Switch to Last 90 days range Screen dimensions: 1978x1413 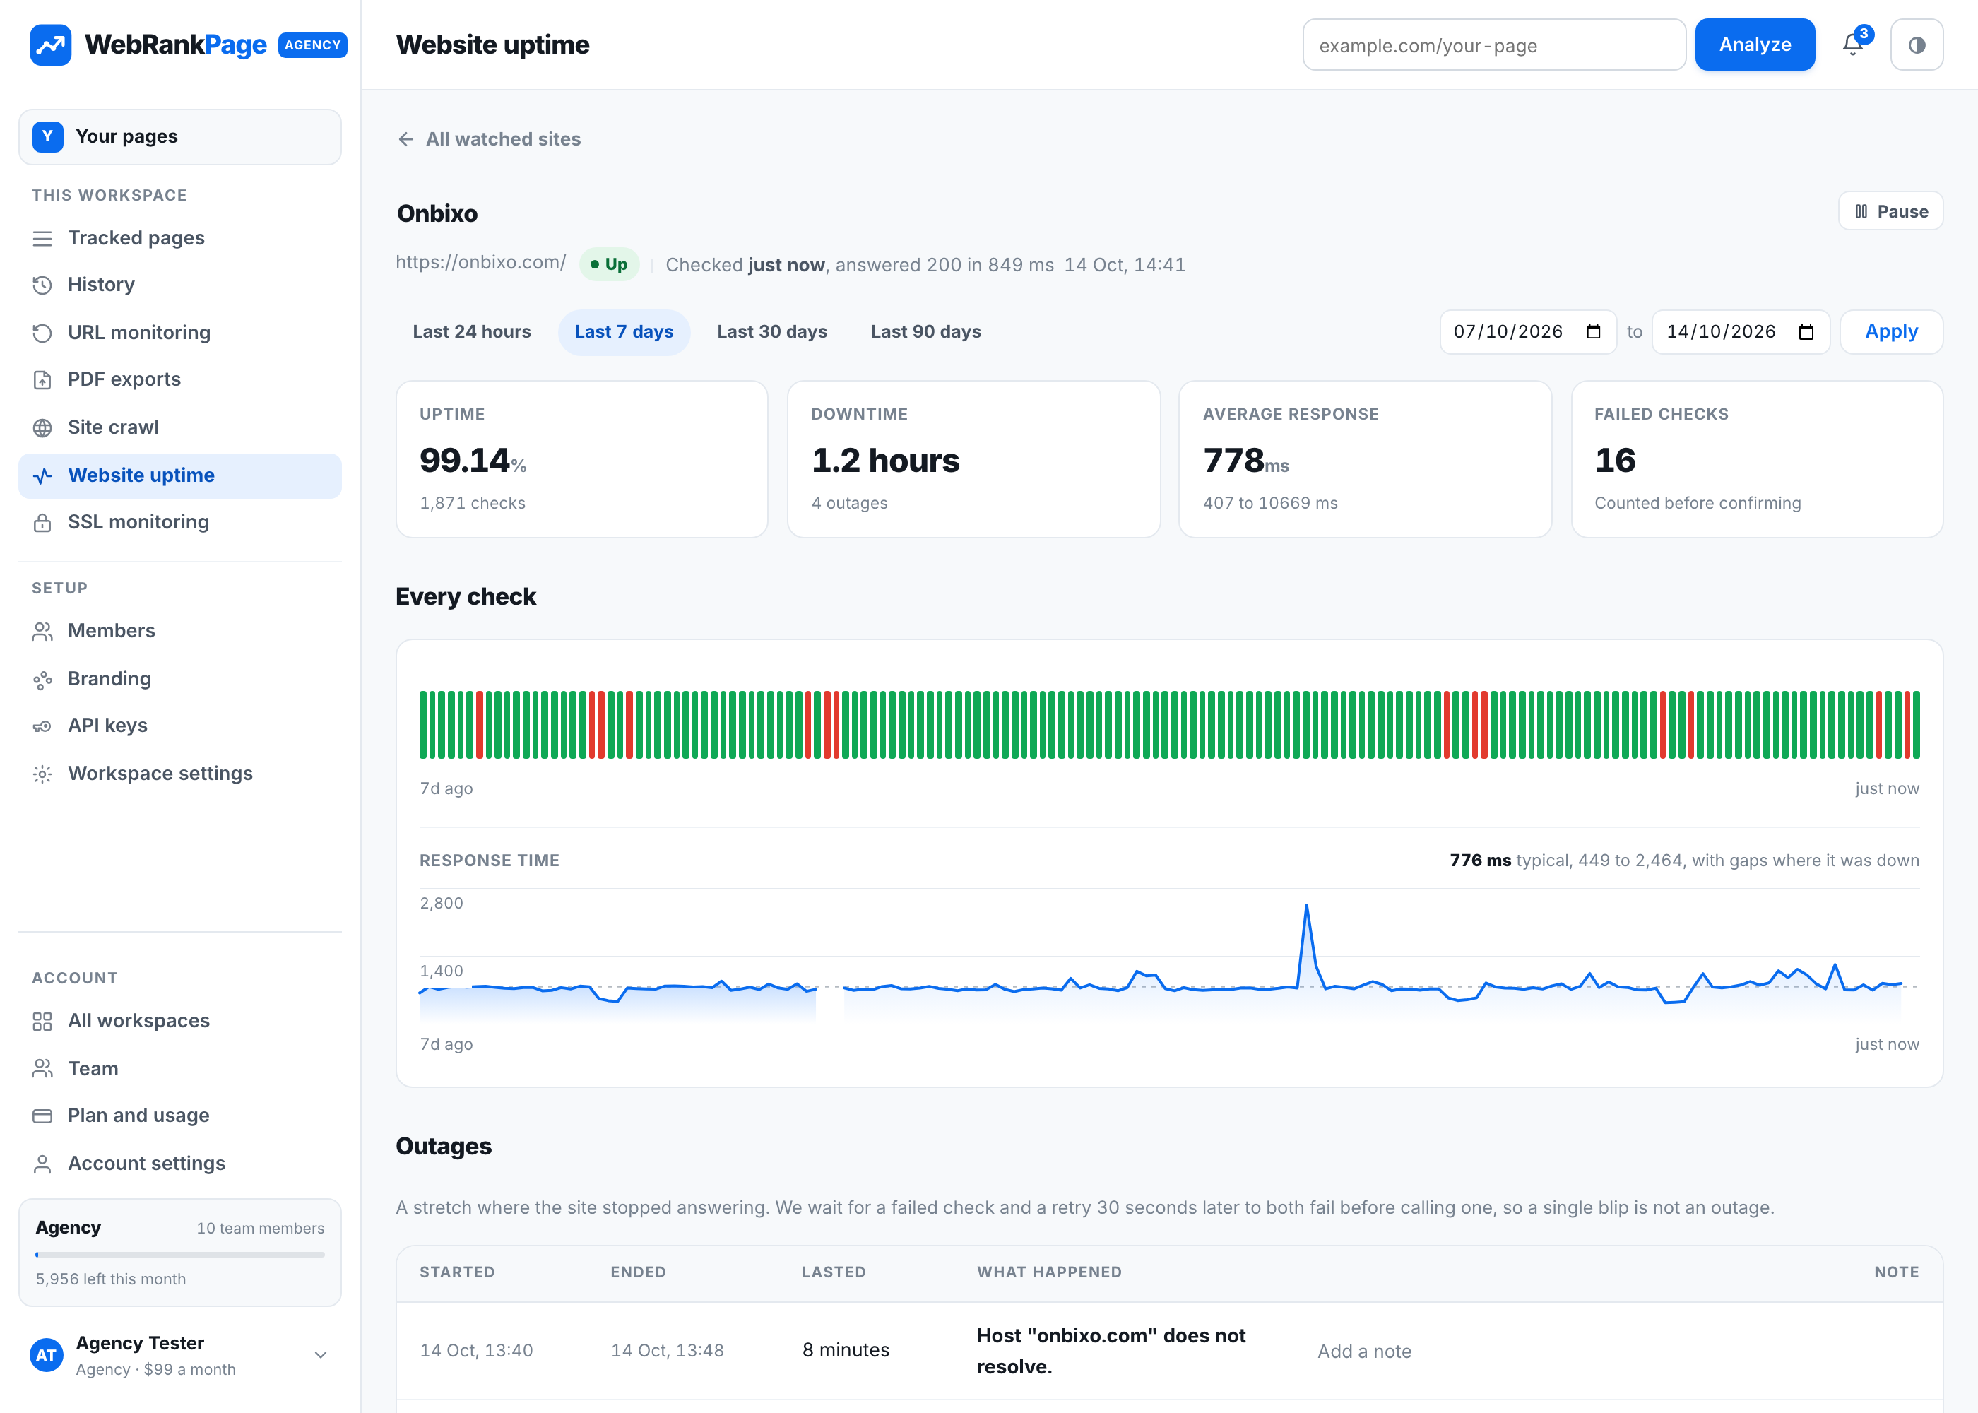pyautogui.click(x=925, y=331)
